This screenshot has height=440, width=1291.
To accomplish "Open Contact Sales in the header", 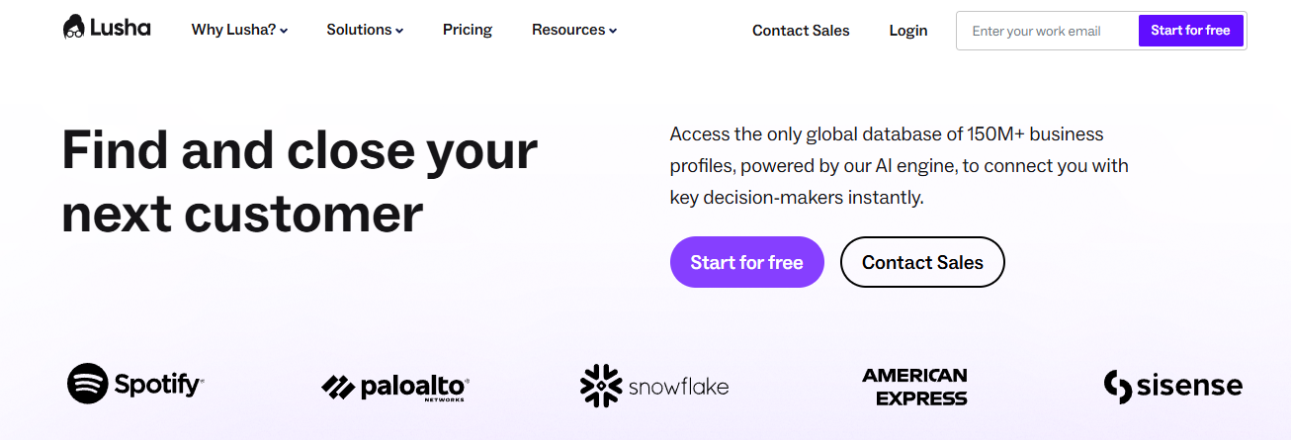I will (x=801, y=31).
